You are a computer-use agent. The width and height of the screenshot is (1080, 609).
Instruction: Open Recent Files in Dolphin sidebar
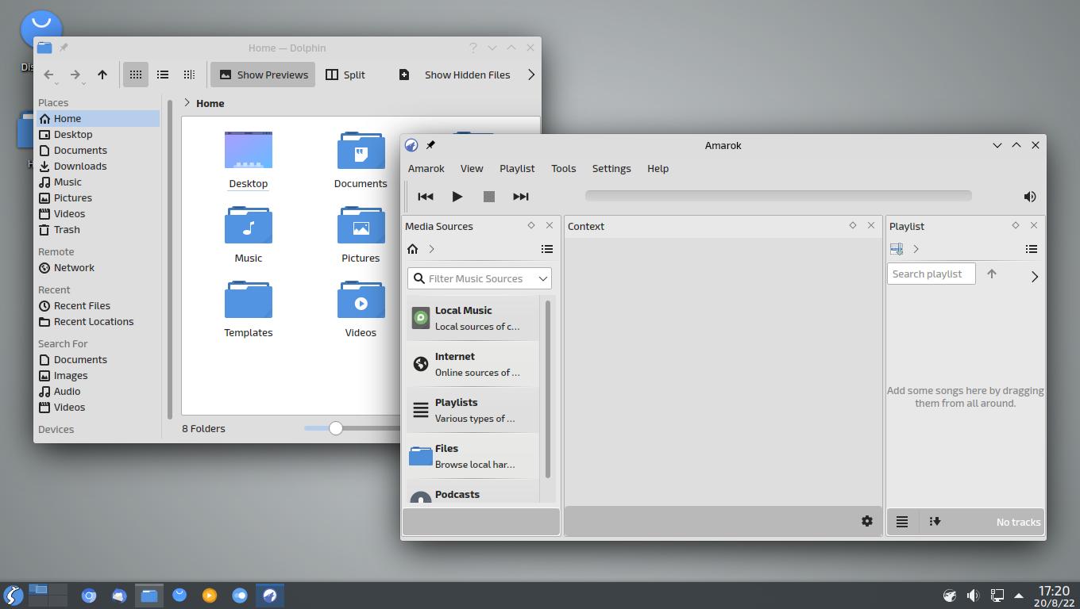point(98,305)
